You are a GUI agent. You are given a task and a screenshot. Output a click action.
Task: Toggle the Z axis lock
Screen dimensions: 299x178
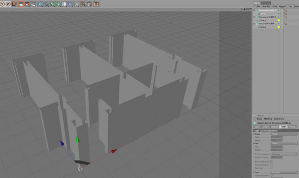point(8,4)
